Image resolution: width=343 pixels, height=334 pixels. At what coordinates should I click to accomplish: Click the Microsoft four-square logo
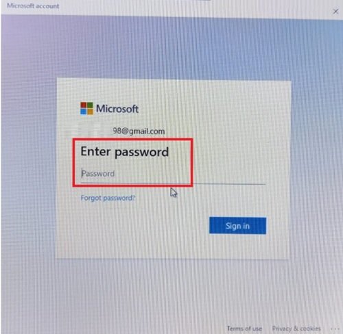86,108
